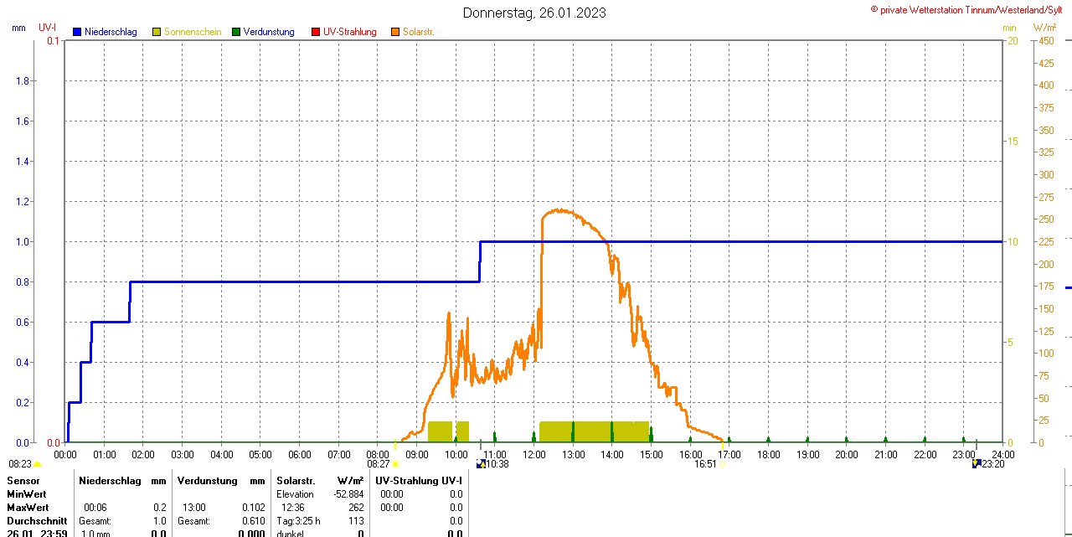Click the sunrise icon beside 08:23
The width and height of the screenshot is (1072, 537).
pyautogui.click(x=37, y=464)
